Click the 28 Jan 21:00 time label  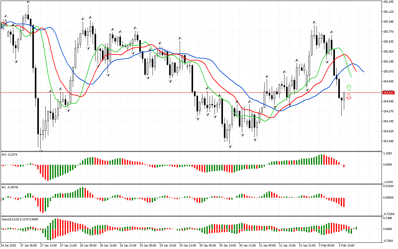pyautogui.click(x=128, y=246)
